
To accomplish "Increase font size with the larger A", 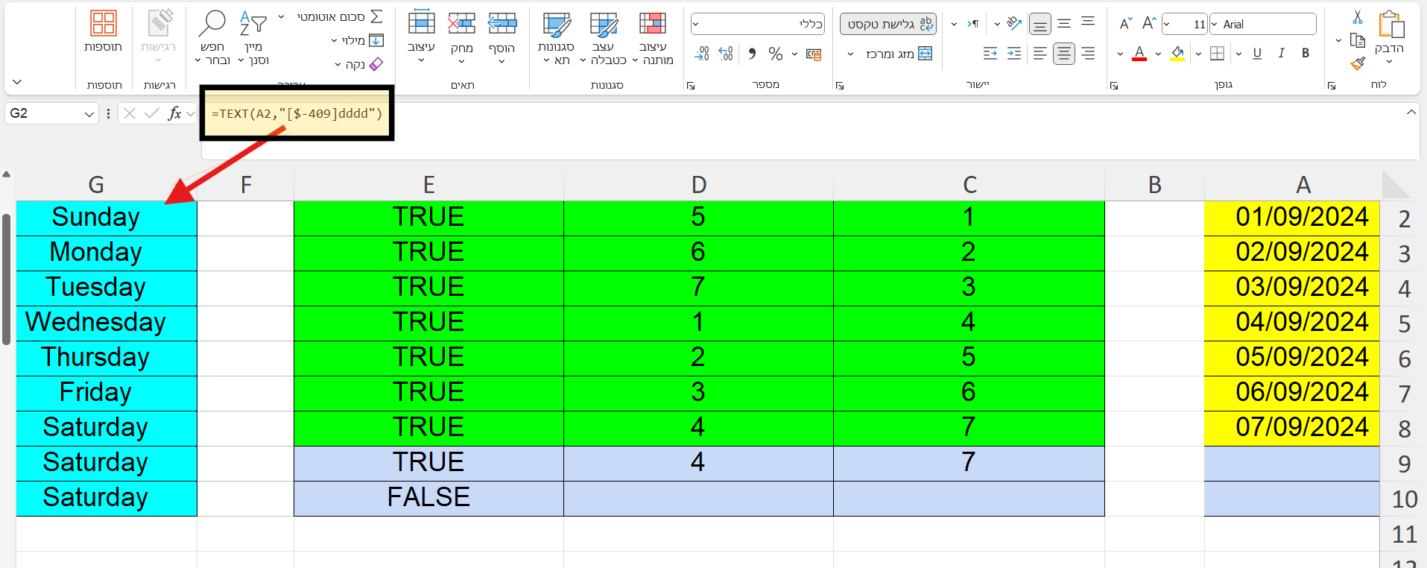I will pos(1148,24).
